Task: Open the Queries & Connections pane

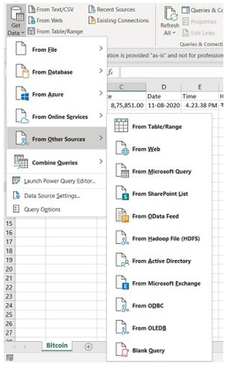Action: pos(202,10)
